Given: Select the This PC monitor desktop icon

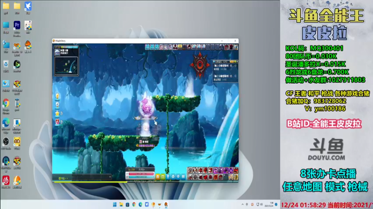Looking at the screenshot, I should point(6,26).
